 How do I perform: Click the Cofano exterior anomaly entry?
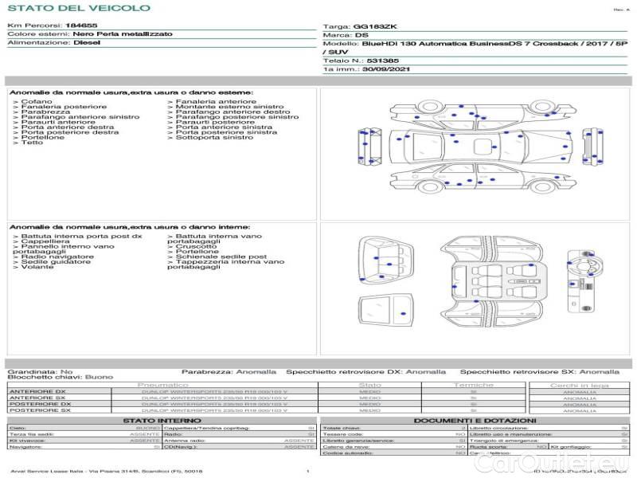coord(37,102)
